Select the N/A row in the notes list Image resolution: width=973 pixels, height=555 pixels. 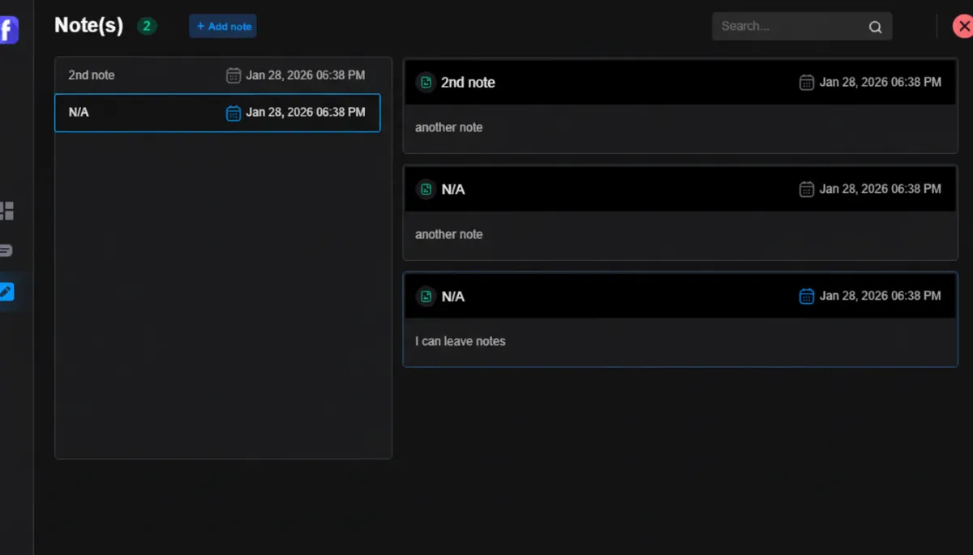click(217, 113)
